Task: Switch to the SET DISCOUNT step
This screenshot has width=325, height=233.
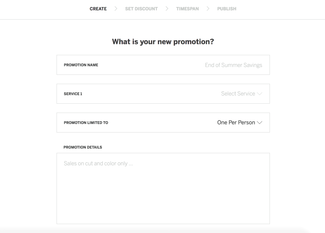Action: (x=141, y=9)
